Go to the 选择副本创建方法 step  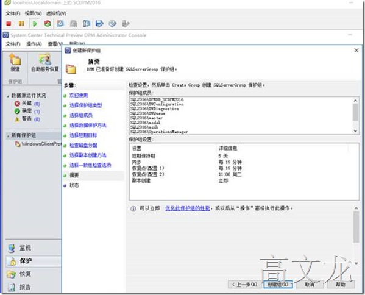pyautogui.click(x=88, y=155)
